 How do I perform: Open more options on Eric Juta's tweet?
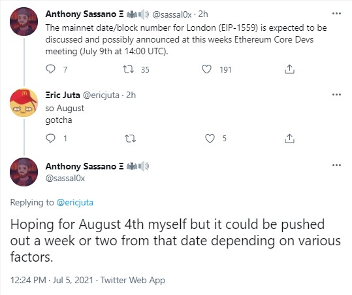point(336,94)
